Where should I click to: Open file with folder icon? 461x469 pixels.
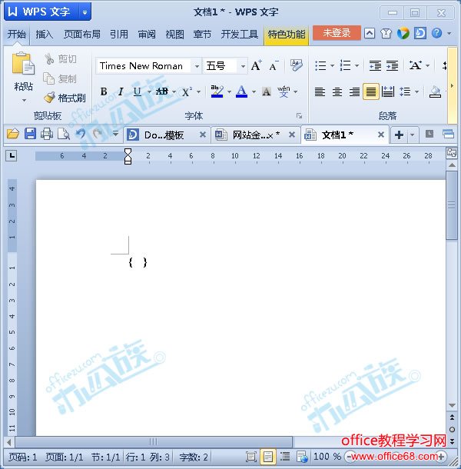pos(13,134)
